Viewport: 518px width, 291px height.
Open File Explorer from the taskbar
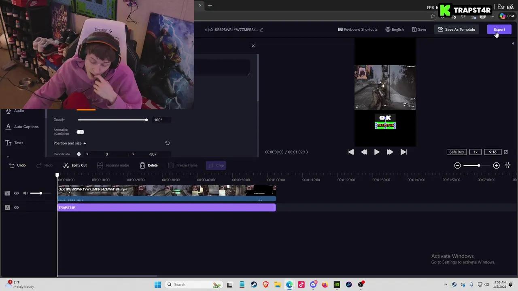277,285
